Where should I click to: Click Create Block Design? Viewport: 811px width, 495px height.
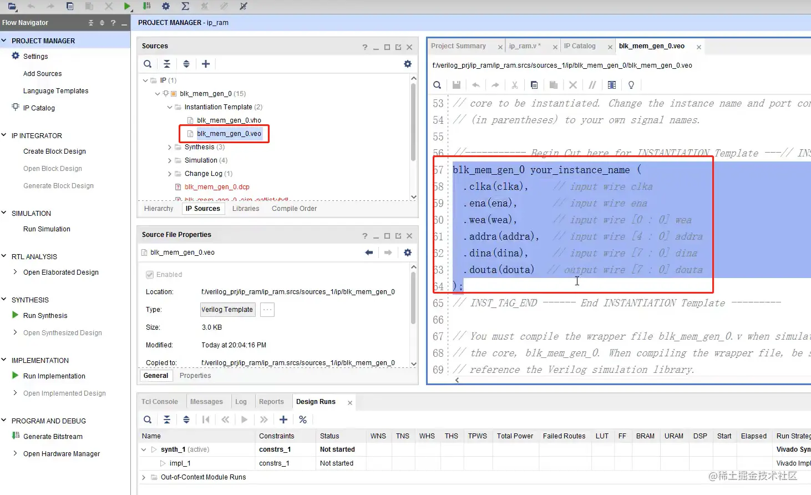click(54, 151)
